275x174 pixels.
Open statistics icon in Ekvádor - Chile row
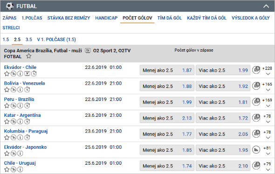256,70
